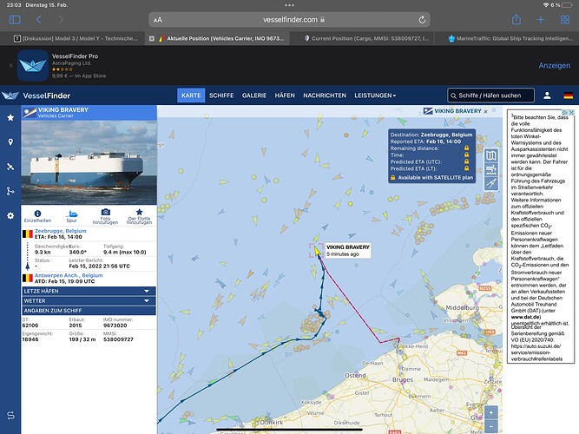Close the VIKING BRAVERY map label

tap(486, 111)
